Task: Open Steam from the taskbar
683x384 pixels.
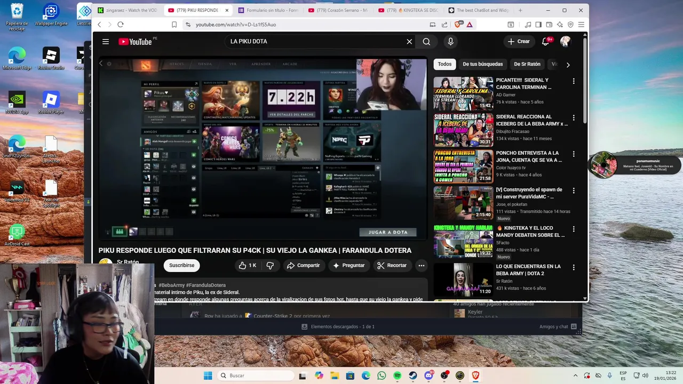Action: (413, 375)
